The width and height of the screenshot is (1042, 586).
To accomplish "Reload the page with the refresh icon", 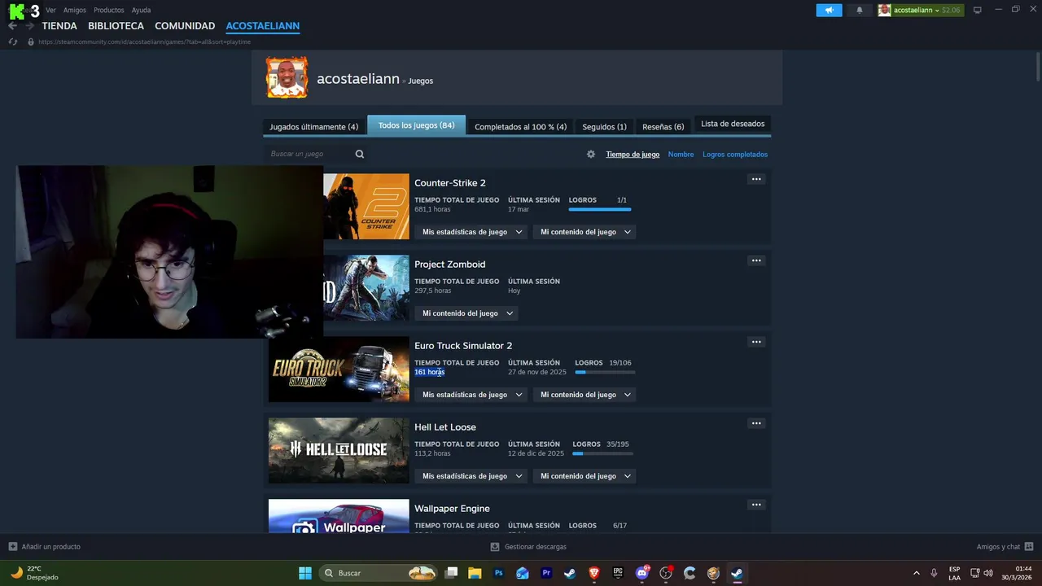I will pos(12,42).
